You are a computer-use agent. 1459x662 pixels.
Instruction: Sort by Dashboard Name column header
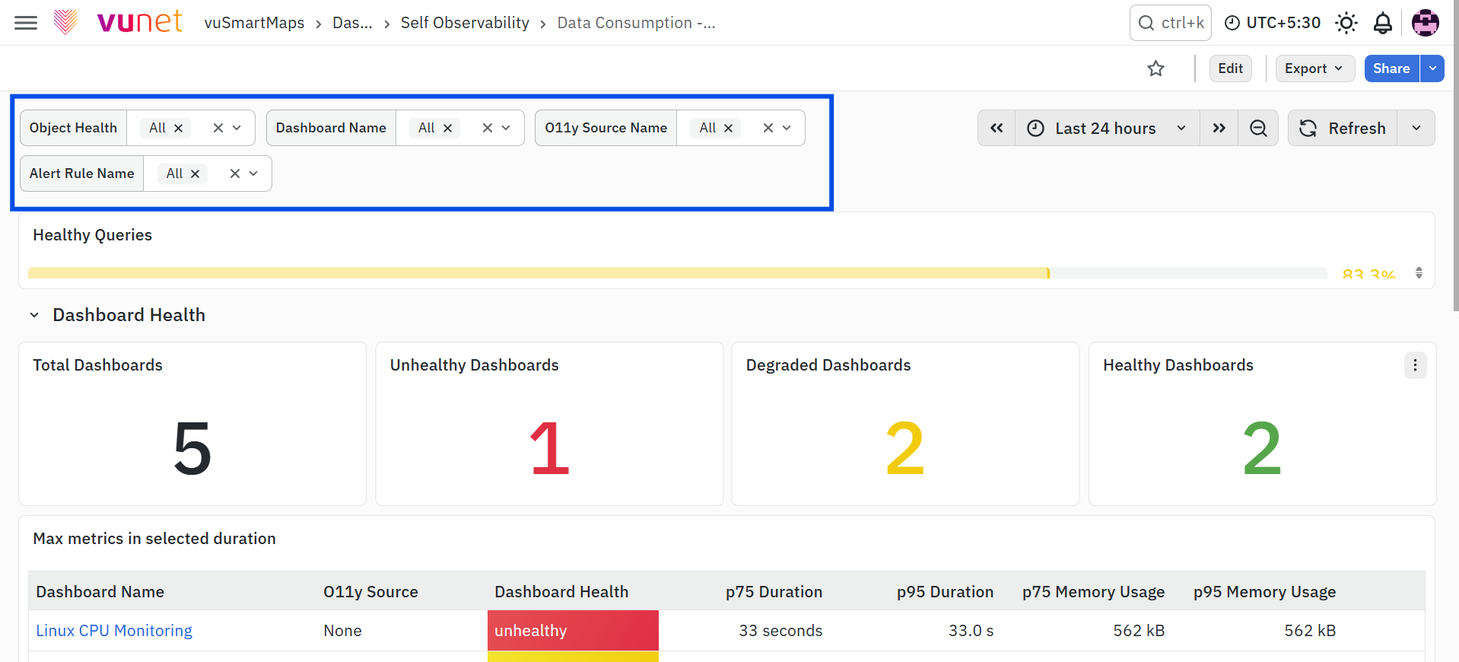pyautogui.click(x=100, y=592)
